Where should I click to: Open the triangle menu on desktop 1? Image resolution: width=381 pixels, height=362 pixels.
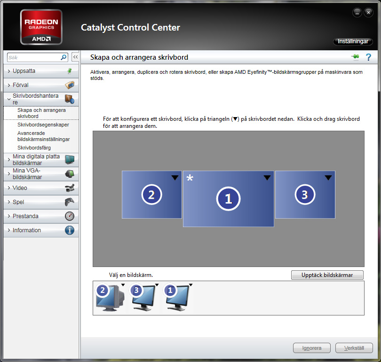tap(267, 178)
